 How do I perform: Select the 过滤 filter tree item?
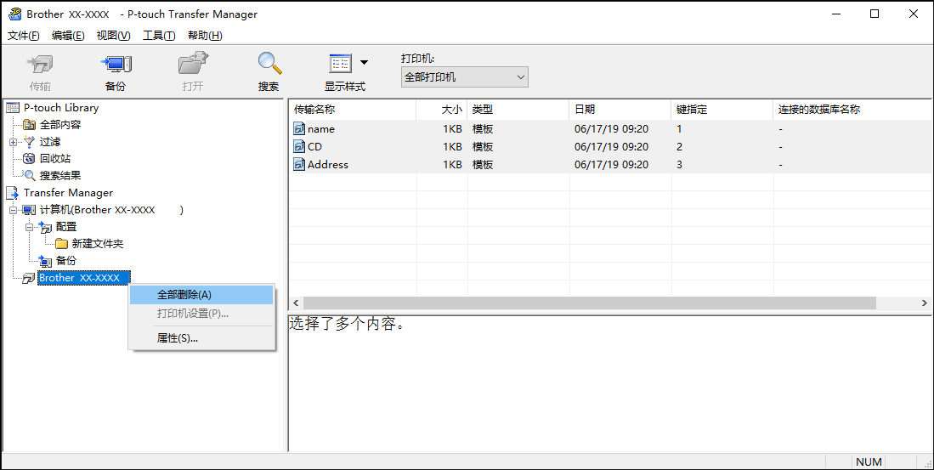click(50, 142)
